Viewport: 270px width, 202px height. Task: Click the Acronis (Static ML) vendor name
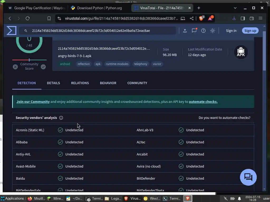pyautogui.click(x=30, y=130)
